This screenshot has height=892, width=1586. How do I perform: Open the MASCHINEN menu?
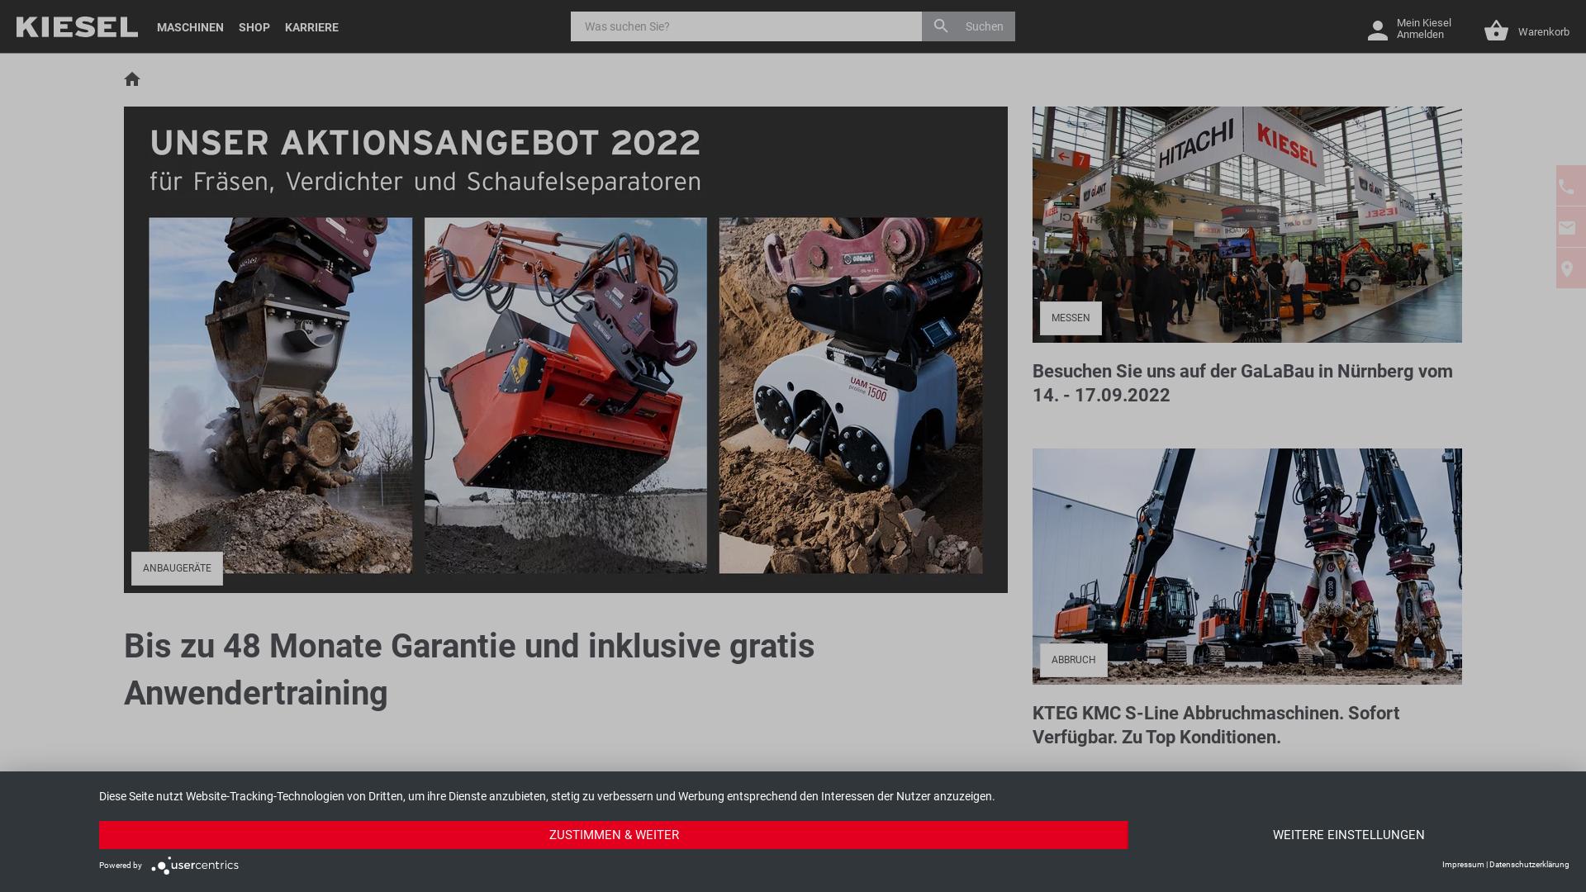click(x=190, y=27)
